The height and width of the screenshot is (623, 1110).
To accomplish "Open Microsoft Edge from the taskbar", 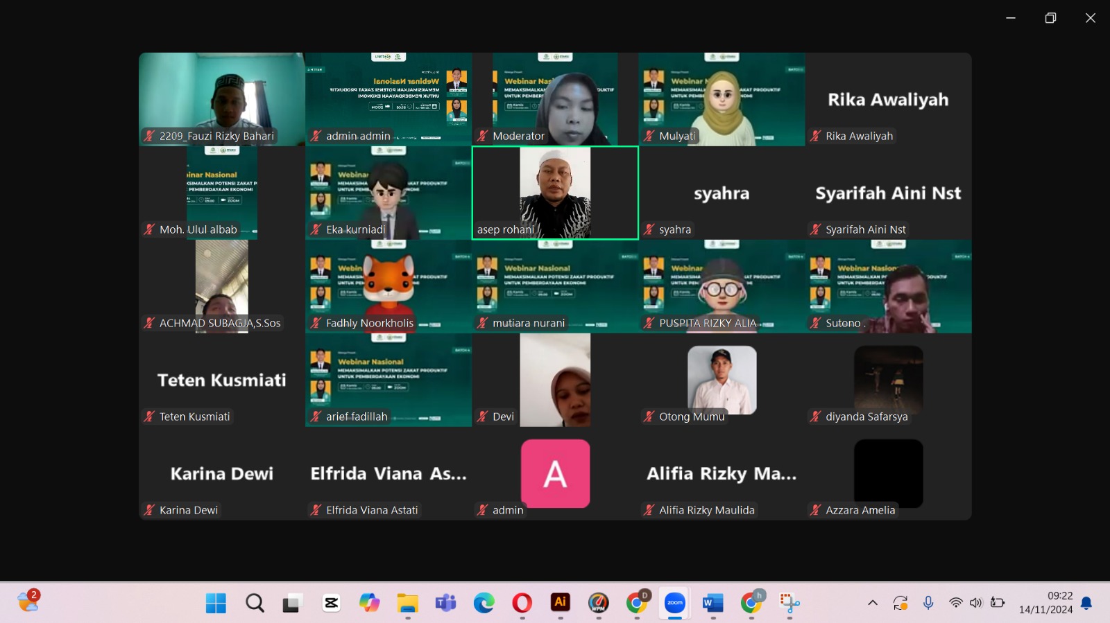I will (484, 603).
